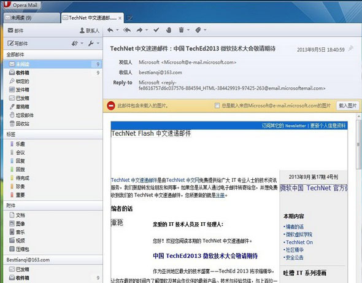Click the check/send mail icon in sidebar
Viewport: 362px width, 283px height.
coord(75,43)
